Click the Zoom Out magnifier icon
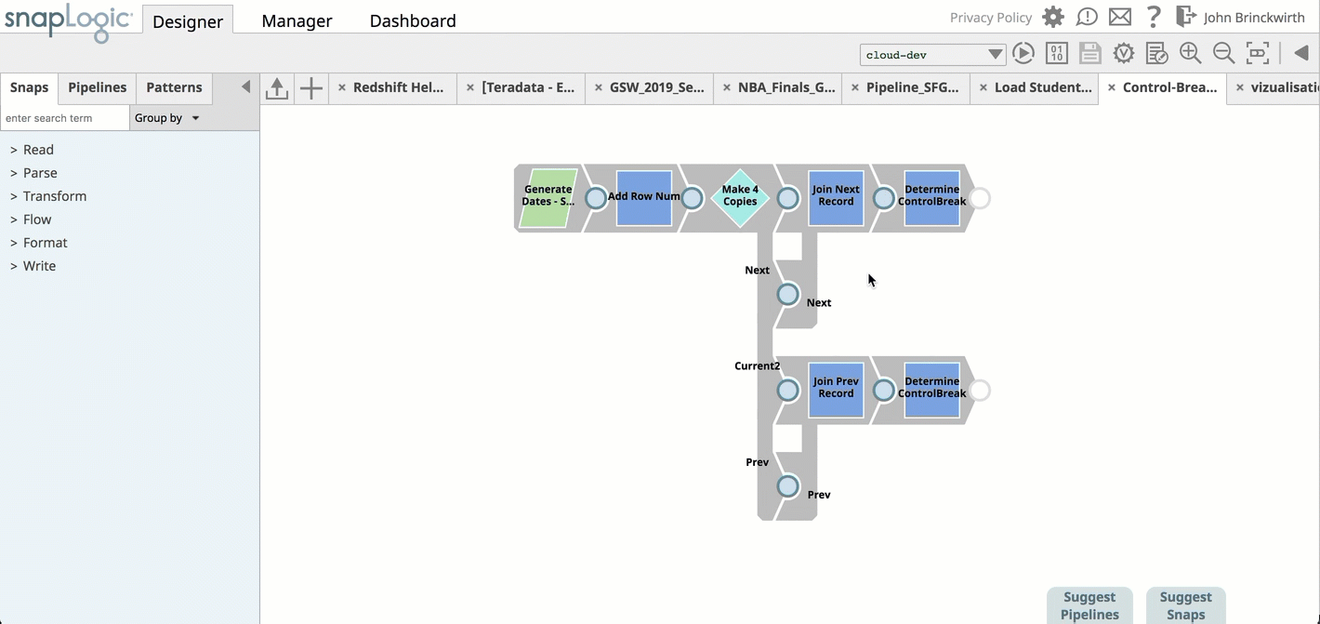The image size is (1320, 624). point(1224,54)
